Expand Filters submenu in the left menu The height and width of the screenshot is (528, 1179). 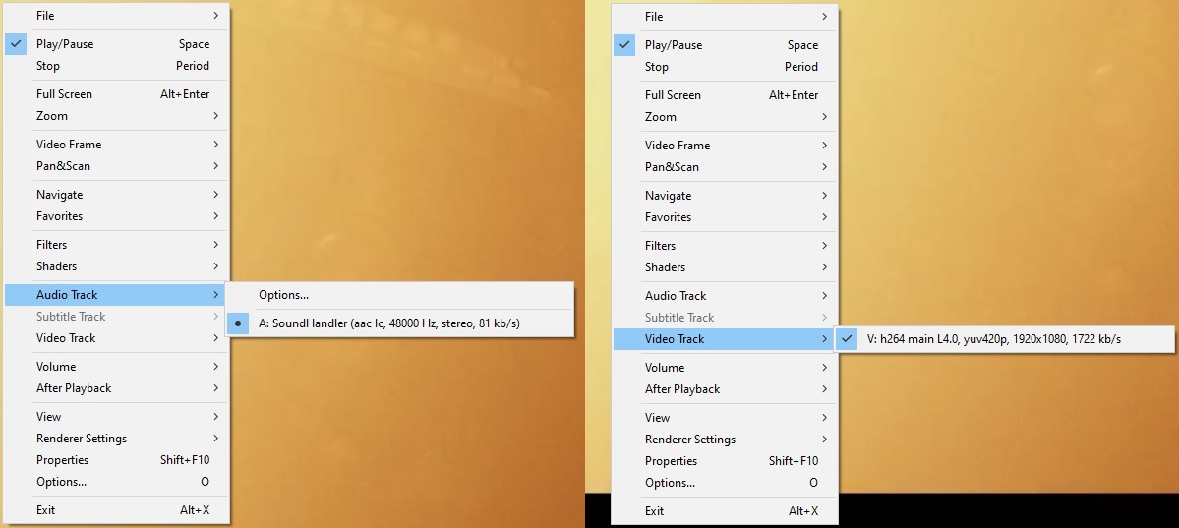[52, 245]
